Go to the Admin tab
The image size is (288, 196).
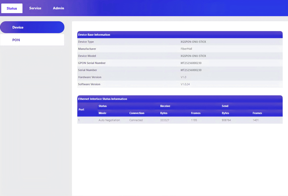[x=58, y=8]
